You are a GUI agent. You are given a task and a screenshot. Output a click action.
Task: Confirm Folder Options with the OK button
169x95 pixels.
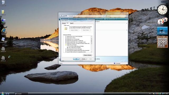(x=76, y=59)
